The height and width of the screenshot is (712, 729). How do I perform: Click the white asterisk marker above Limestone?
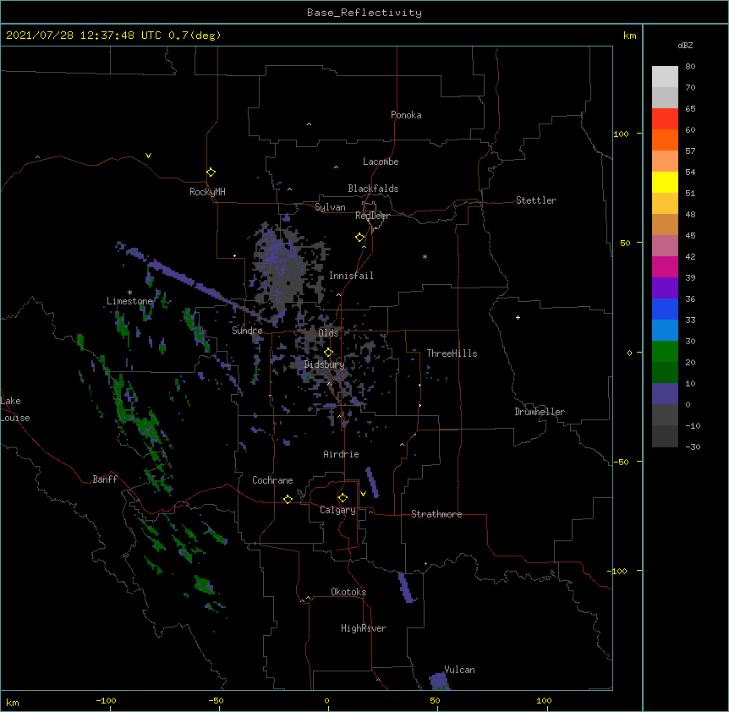[129, 293]
